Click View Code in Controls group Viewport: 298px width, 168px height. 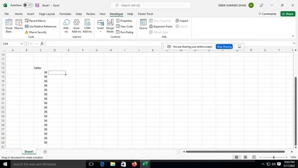coord(124,26)
